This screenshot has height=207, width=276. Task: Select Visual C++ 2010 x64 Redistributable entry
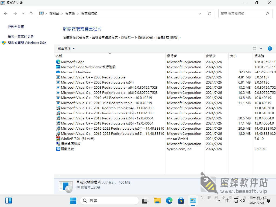tap(106, 98)
